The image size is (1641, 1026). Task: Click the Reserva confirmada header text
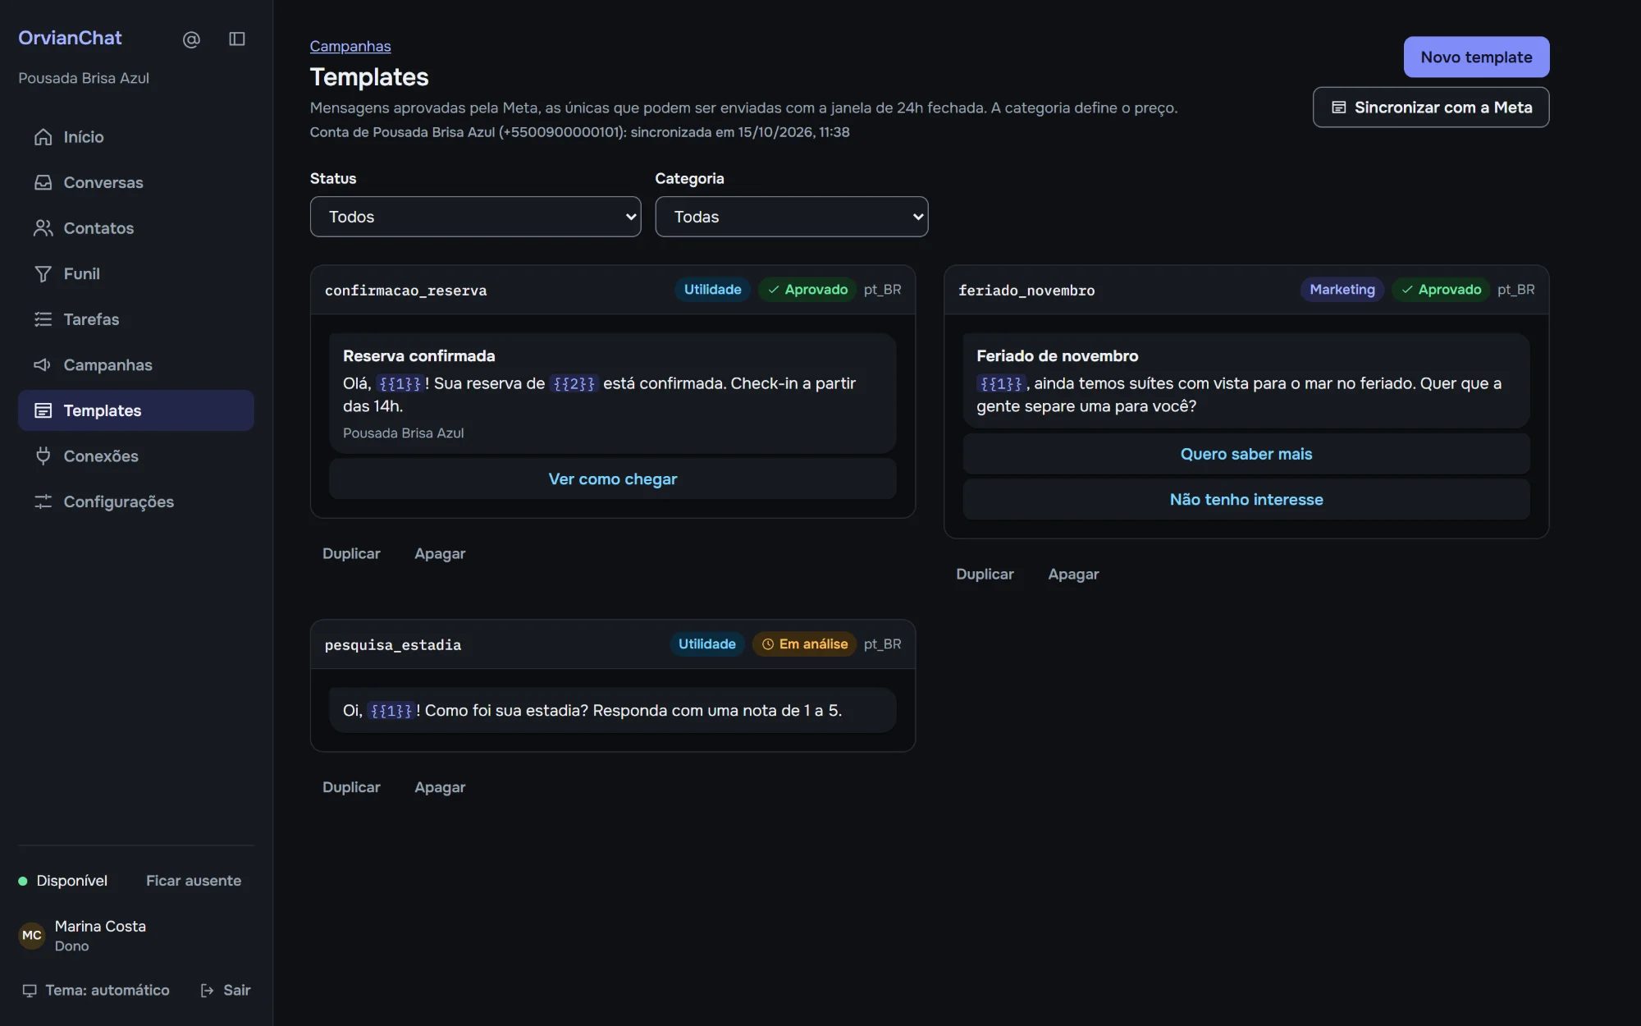(x=418, y=356)
